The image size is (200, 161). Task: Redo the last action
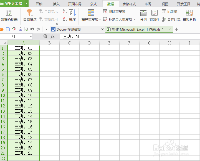tap(38, 30)
